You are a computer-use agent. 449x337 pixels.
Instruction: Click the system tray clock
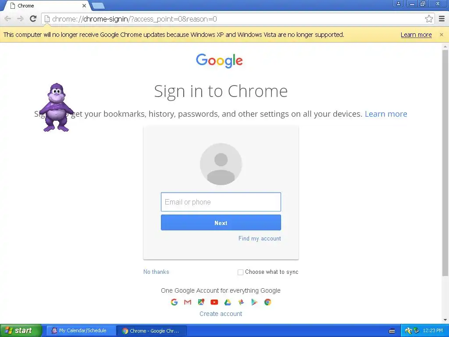(433, 330)
